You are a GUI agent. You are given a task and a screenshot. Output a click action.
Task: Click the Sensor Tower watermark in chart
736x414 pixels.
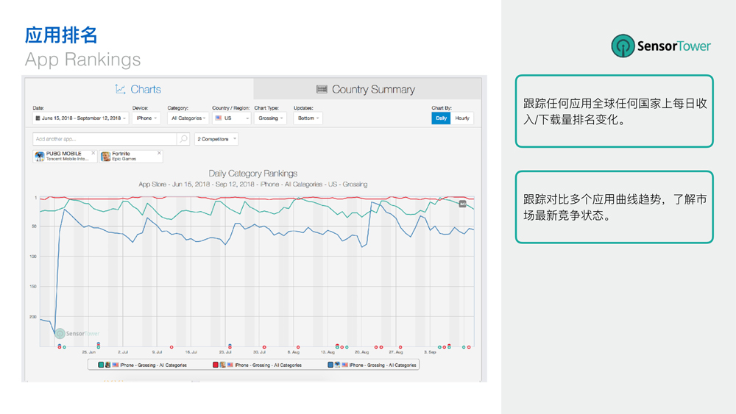[77, 334]
